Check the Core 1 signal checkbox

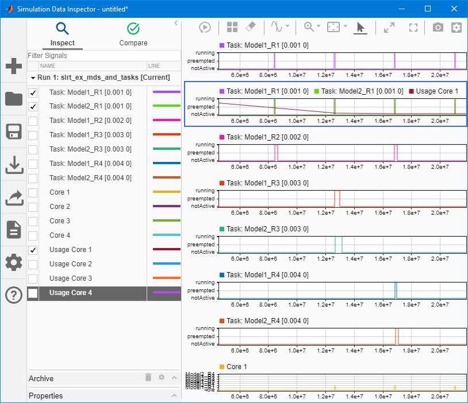pos(33,192)
